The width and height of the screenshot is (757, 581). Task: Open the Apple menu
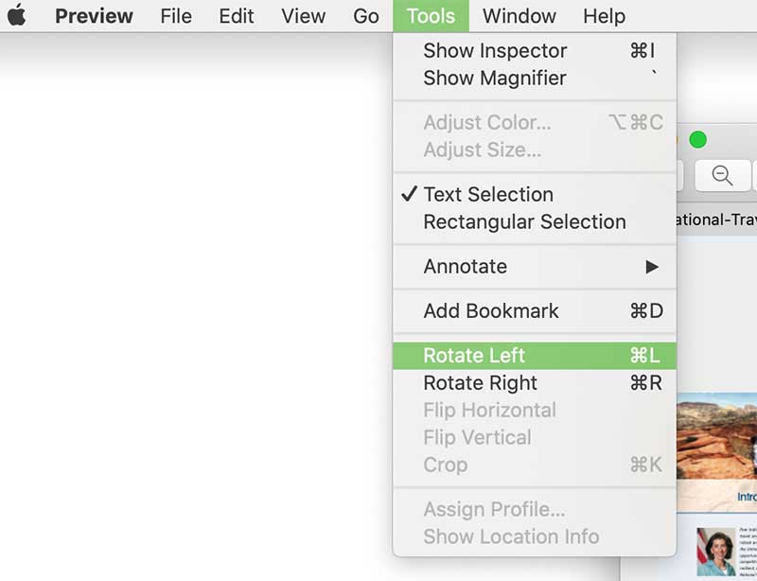pyautogui.click(x=16, y=16)
